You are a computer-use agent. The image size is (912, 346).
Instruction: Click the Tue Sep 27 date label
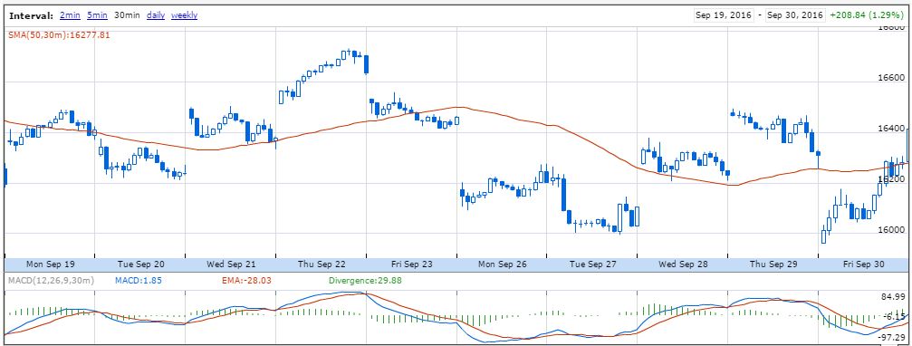point(592,264)
